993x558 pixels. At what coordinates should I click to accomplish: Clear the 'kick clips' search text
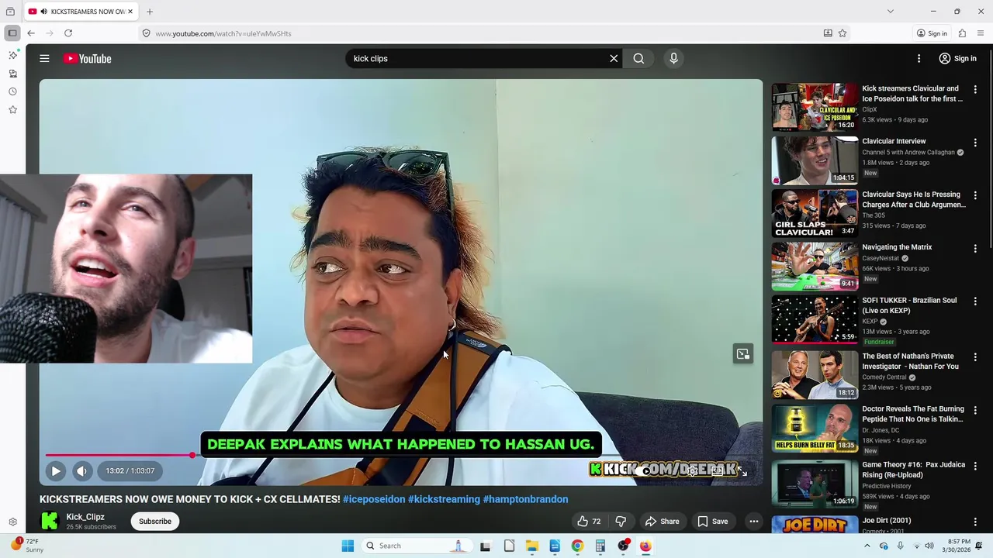click(614, 58)
